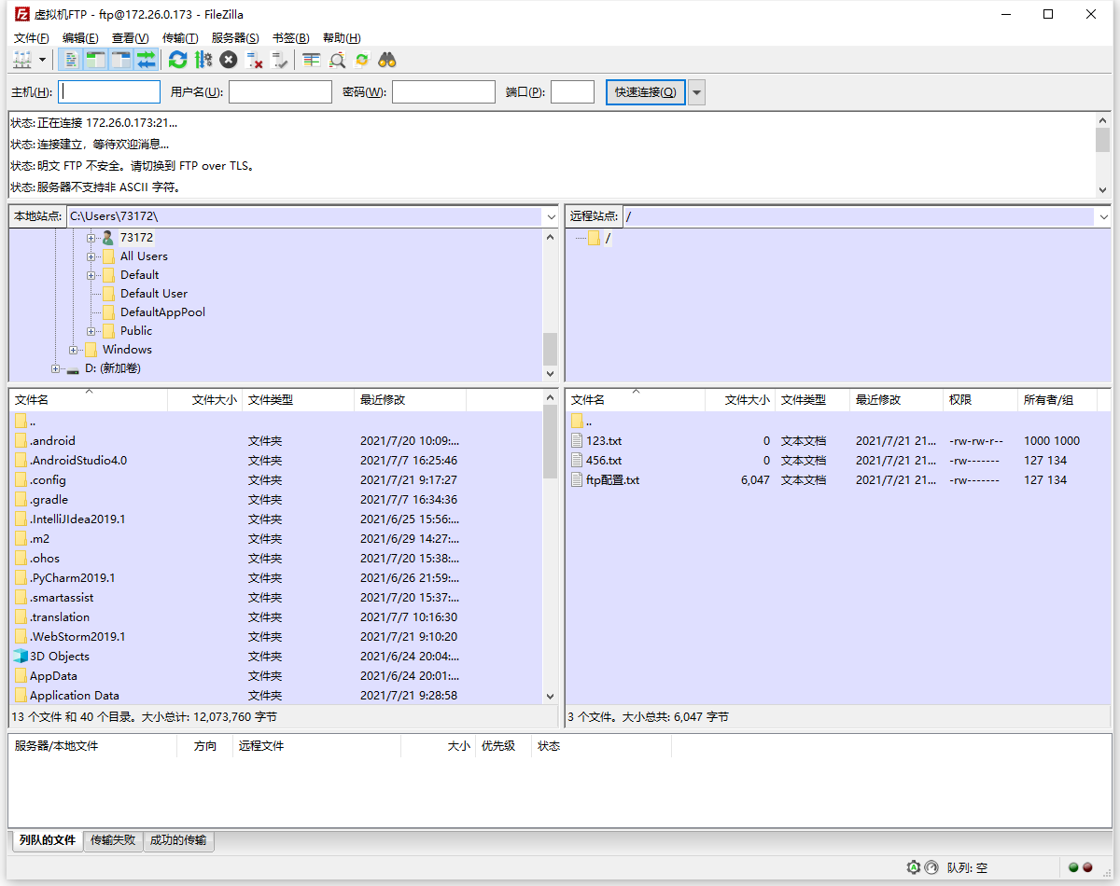Expand the Default folder node

click(x=91, y=275)
